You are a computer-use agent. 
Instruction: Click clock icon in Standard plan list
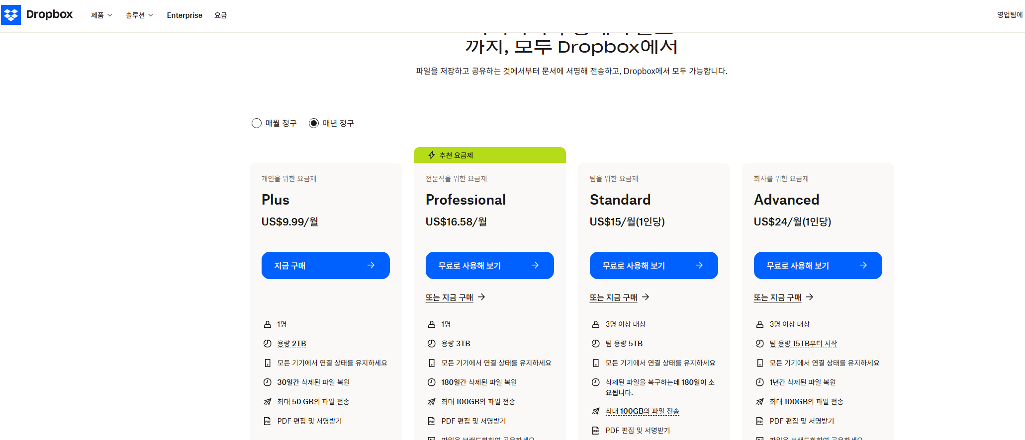595,382
